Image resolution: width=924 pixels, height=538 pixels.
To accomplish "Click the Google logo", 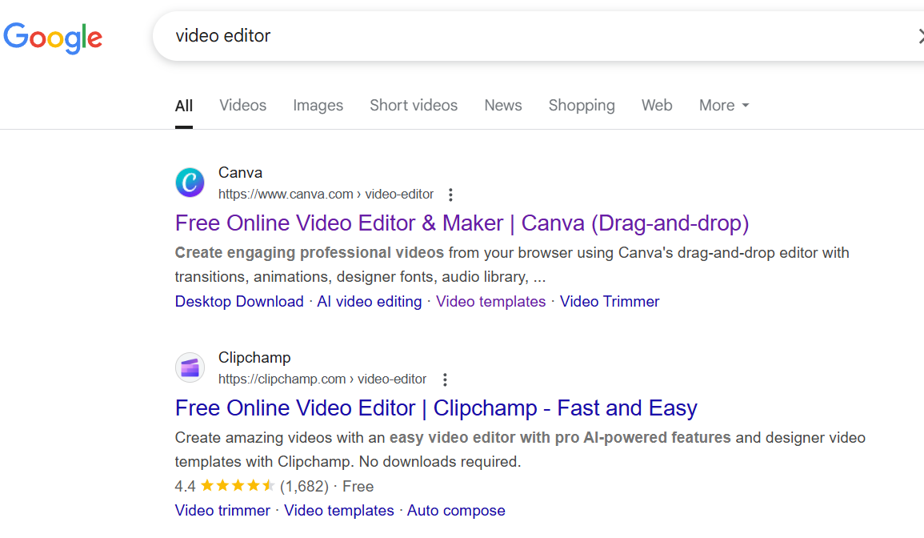I will coord(53,38).
